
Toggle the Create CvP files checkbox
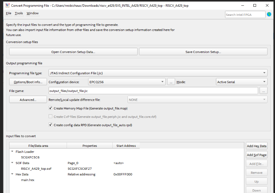pos(51,117)
